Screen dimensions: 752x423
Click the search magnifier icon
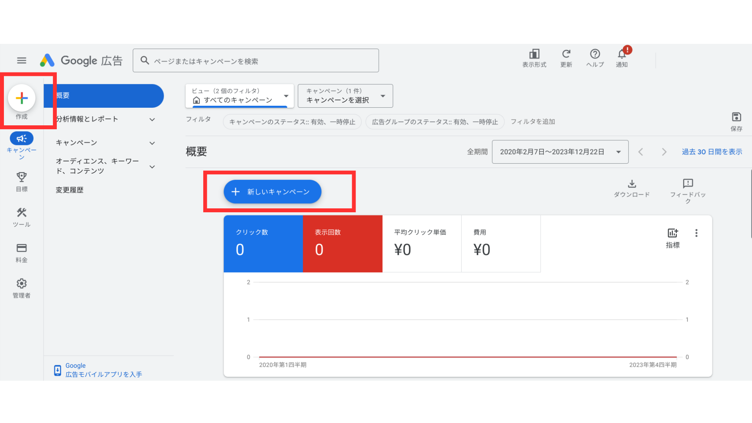(145, 60)
